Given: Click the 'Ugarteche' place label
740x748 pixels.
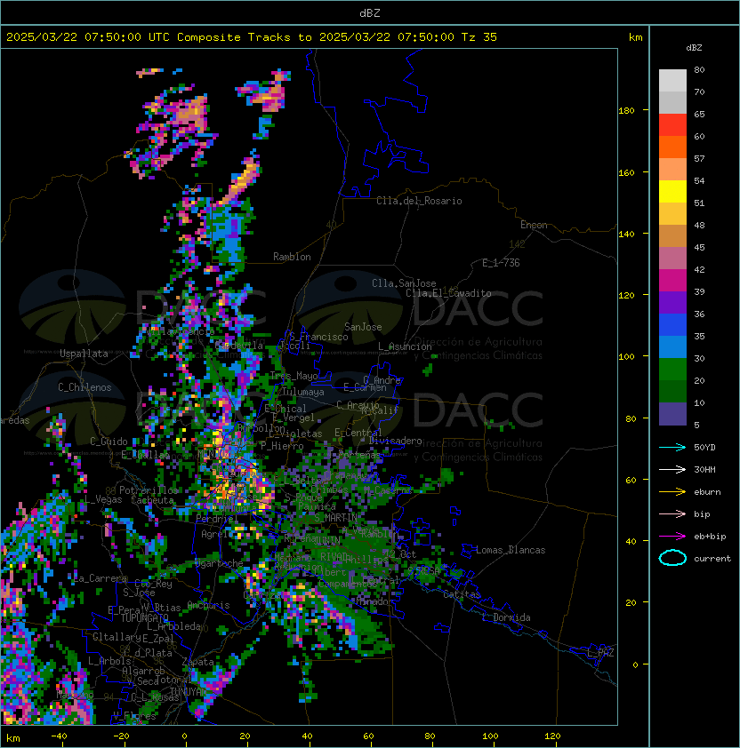Looking at the screenshot, I should point(220,564).
